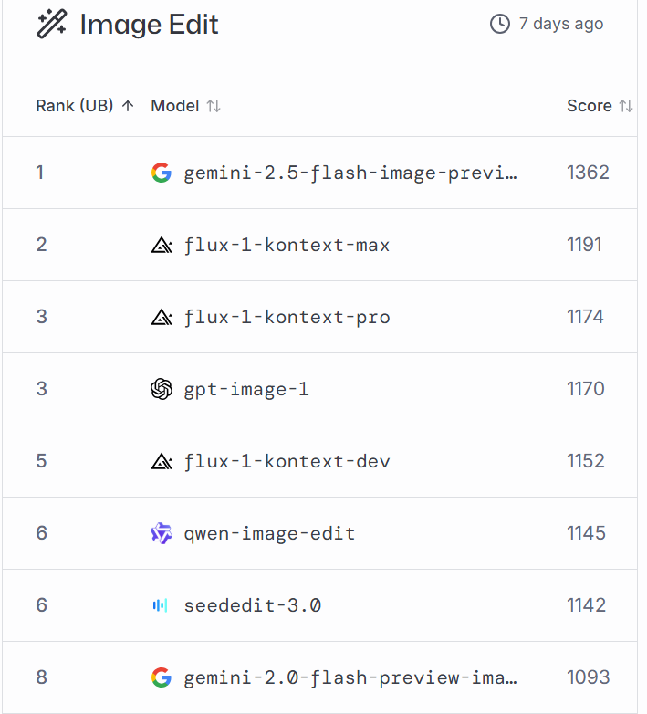Open the gpt-image-1 model entry
The width and height of the screenshot is (647, 714).
point(246,389)
